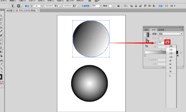Close the 未标题-1 document tab
This screenshot has width=186, height=112.
tap(38, 11)
